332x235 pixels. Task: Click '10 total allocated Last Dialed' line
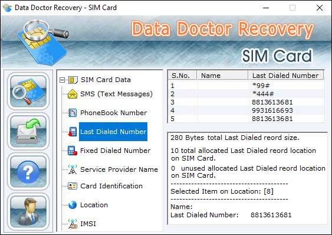[x=244, y=154]
